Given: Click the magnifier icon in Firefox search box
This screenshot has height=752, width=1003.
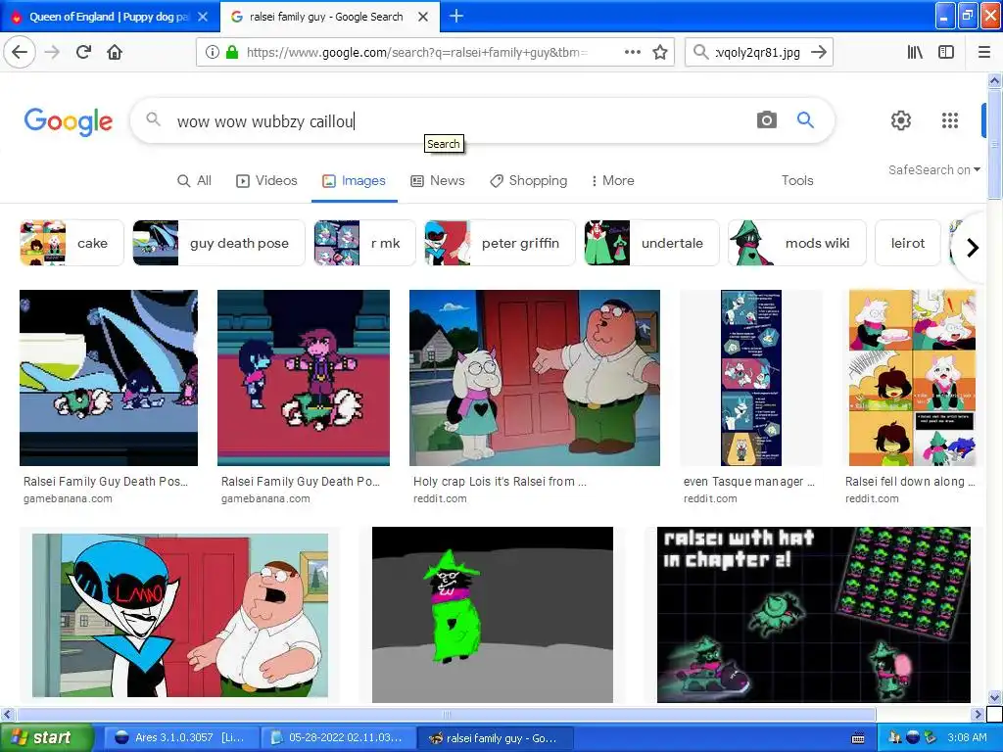Looking at the screenshot, I should [x=700, y=53].
